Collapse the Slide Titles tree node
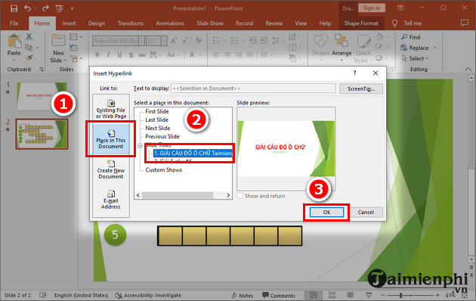Image resolution: width=476 pixels, height=301 pixels. [140, 145]
